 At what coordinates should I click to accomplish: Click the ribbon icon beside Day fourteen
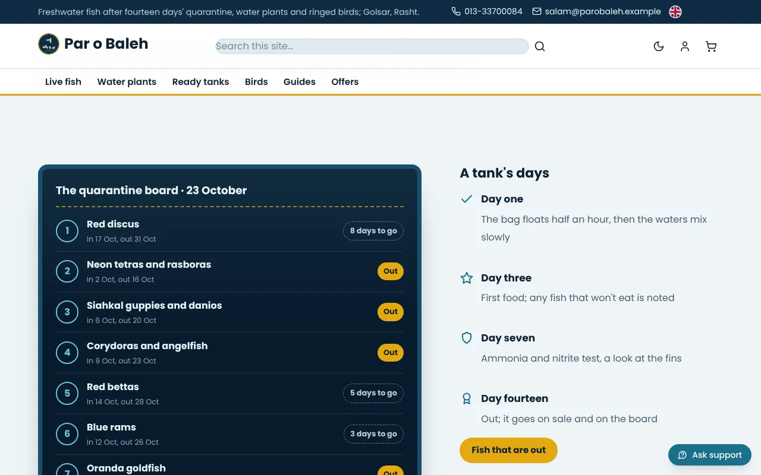pos(467,398)
